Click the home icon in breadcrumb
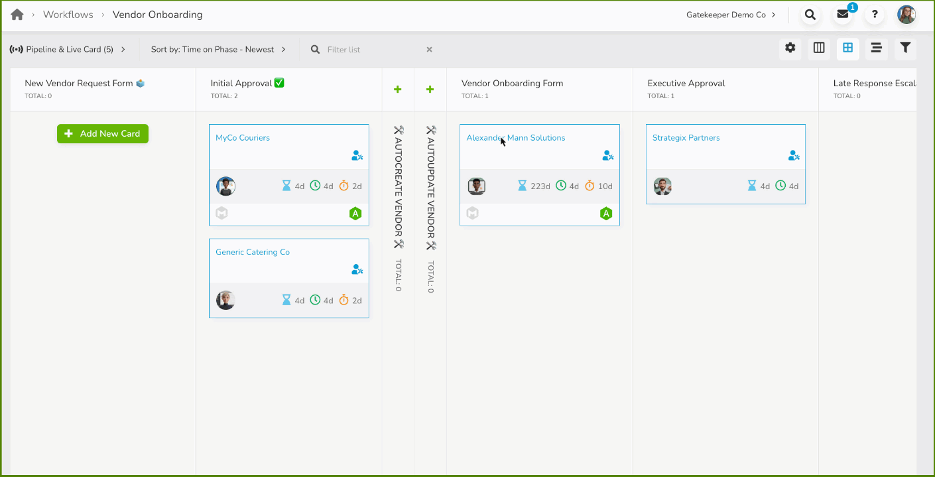This screenshot has width=935, height=477. (x=17, y=15)
